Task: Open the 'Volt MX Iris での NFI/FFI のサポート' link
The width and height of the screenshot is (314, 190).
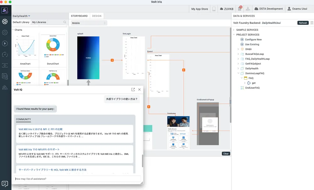Action: (x=39, y=150)
